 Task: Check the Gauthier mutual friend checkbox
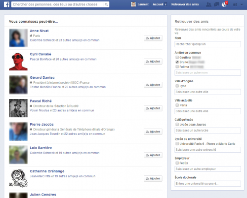pyautogui.click(x=177, y=57)
